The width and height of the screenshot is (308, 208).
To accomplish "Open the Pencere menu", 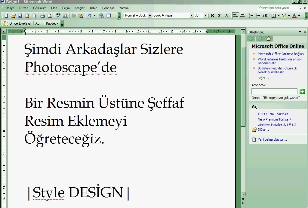I will coord(108,8).
